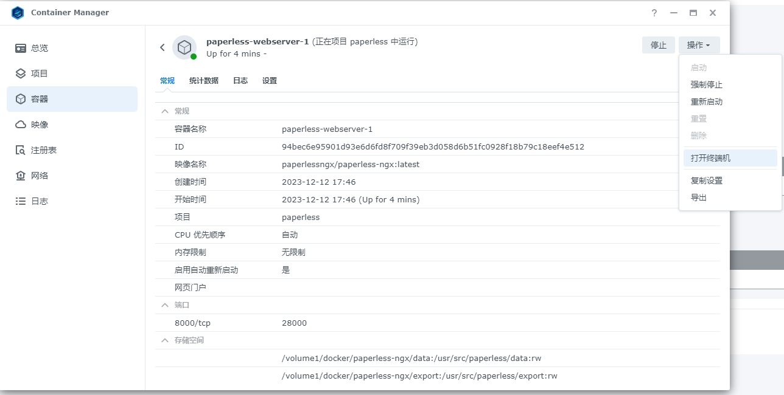Open help via the question mark icon

pos(654,13)
